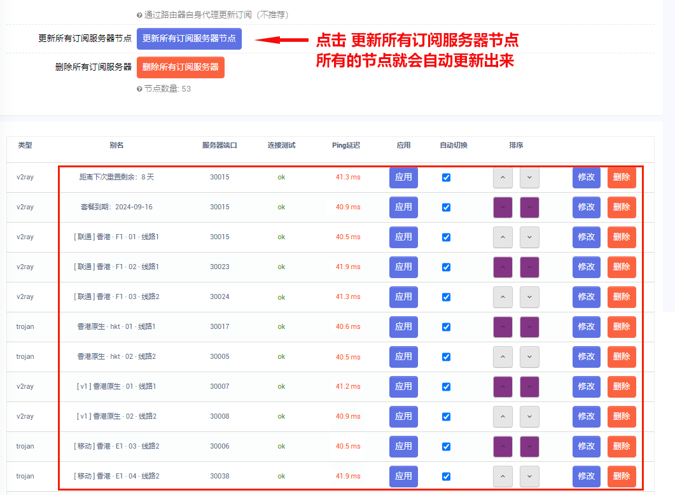Viewport: 675px width, 495px height.
Task: Move down the 套餐到期 row
Action: pos(529,207)
